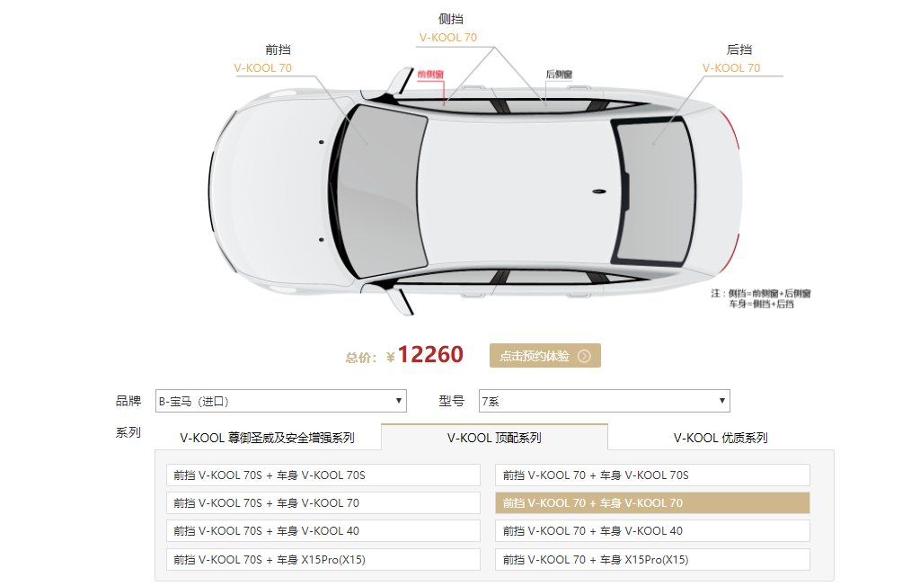Switch to V-KOOL 优质系列 tab
Screen dimensions: 911x586
pos(721,438)
